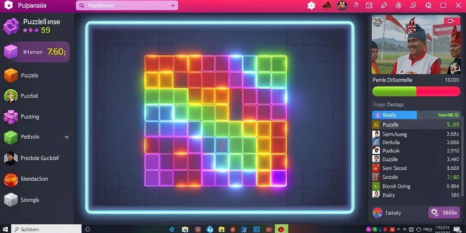This screenshot has width=466, height=233.
Task: Click the X-Hemen score card
Action: pyautogui.click(x=36, y=52)
